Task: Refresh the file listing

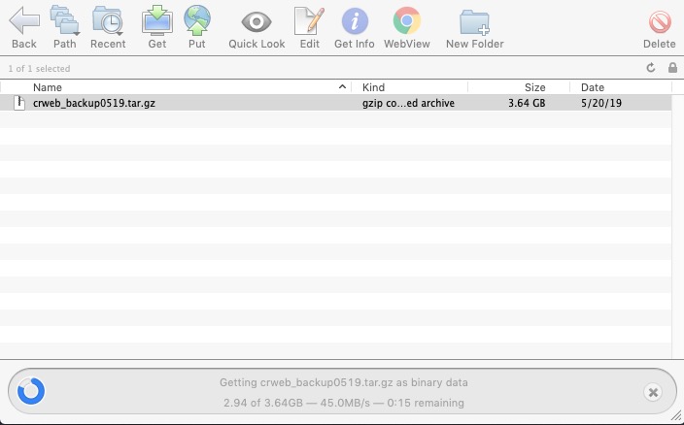Action: pos(651,68)
